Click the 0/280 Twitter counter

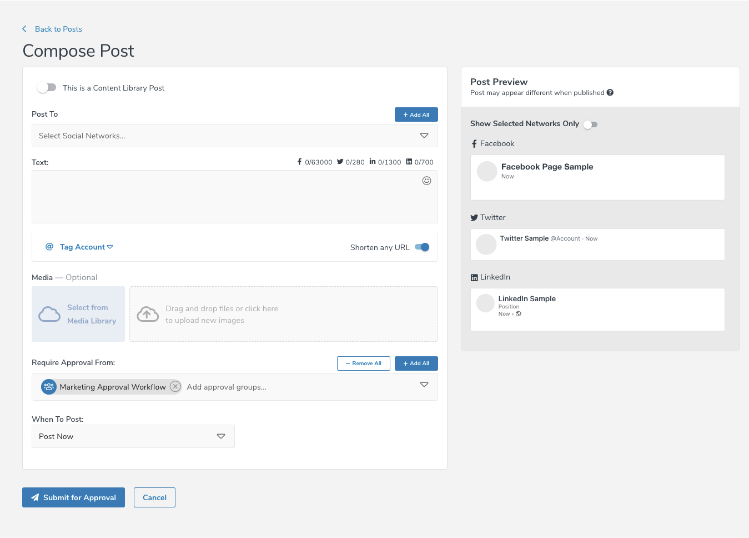tap(355, 162)
